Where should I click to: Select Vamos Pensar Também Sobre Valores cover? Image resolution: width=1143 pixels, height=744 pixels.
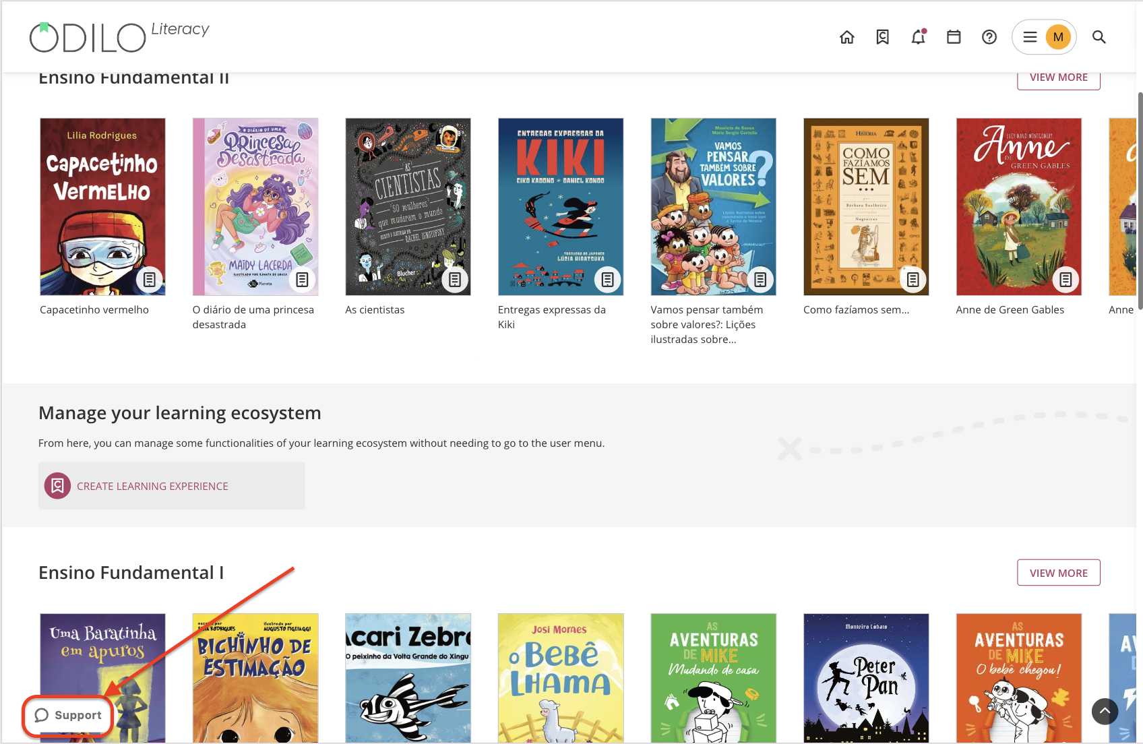(713, 207)
